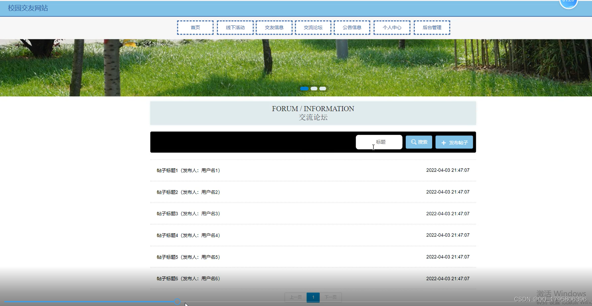
Task: Click the magnifier icon in 搜索 button
Action: pyautogui.click(x=414, y=142)
